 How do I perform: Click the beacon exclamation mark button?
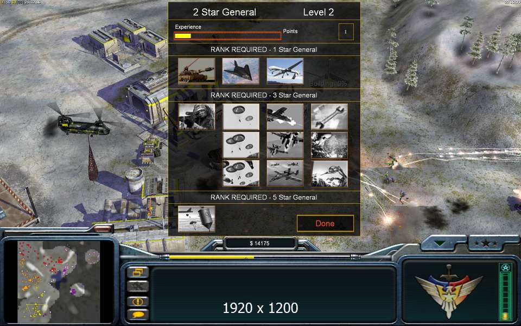(x=138, y=302)
